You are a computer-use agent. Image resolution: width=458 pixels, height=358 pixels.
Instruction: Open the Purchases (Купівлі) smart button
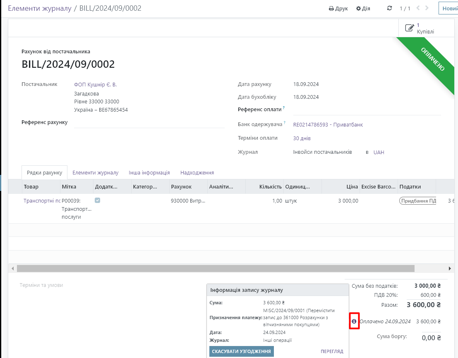click(420, 28)
